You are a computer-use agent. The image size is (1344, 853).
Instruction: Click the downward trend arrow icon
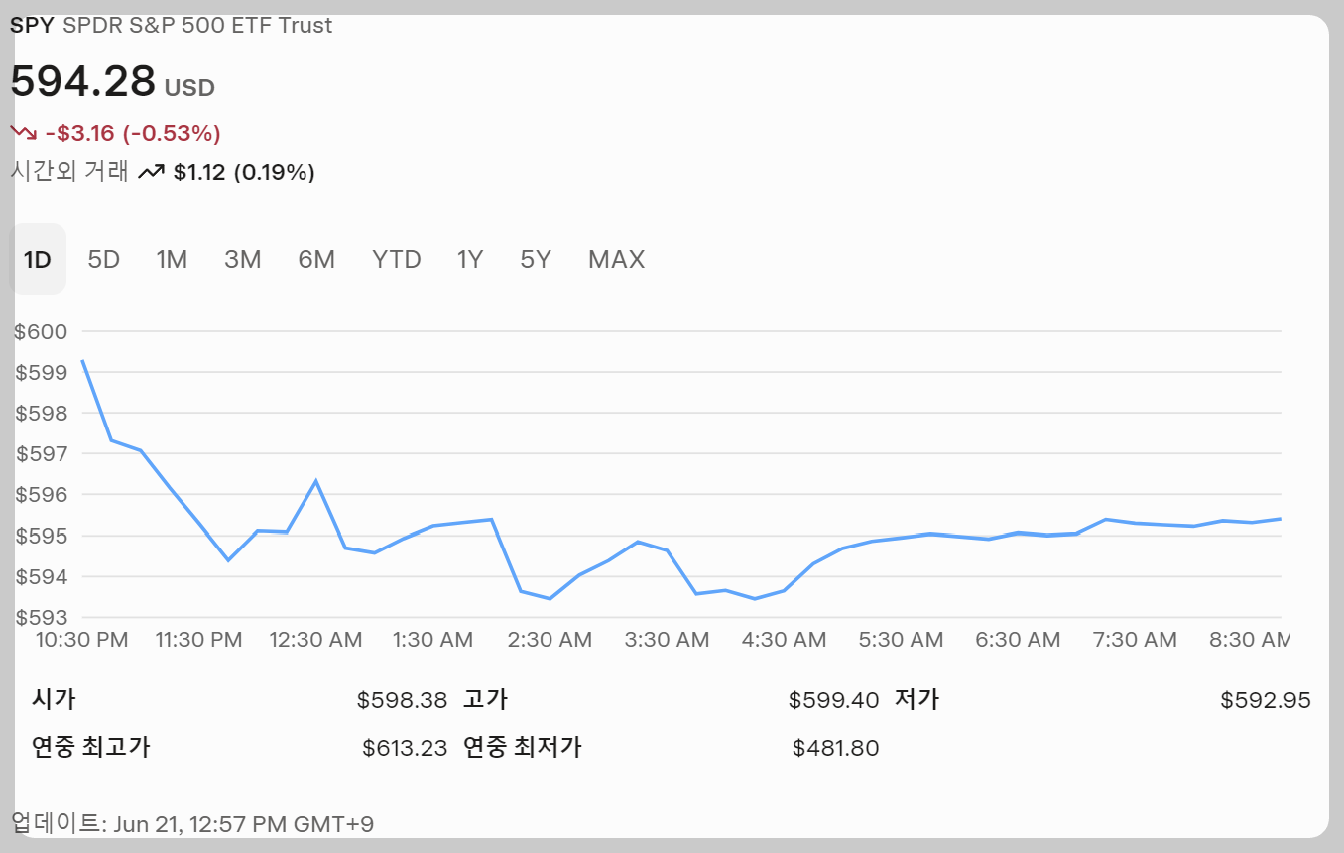23,133
